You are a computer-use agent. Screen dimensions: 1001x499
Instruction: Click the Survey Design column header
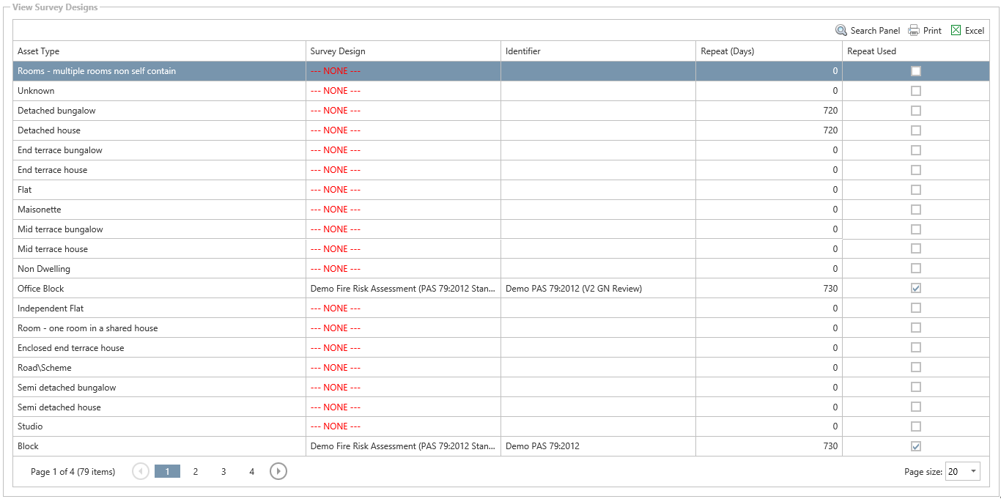pyautogui.click(x=338, y=51)
